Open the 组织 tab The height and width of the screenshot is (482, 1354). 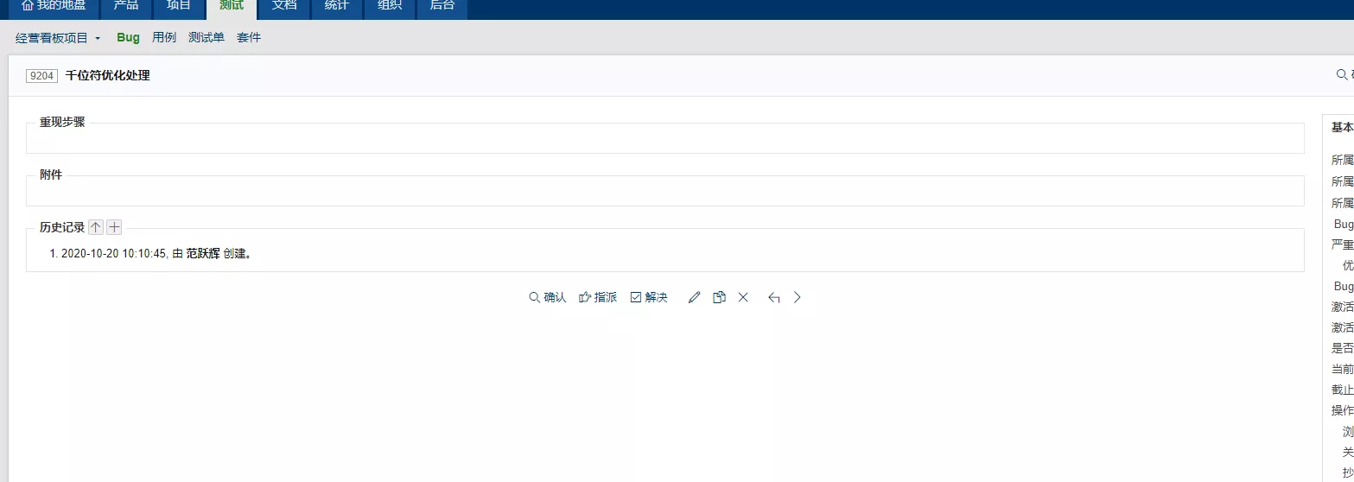tap(390, 6)
